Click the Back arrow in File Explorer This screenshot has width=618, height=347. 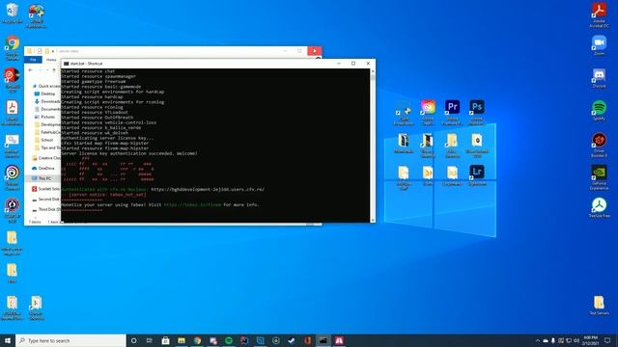point(30,70)
